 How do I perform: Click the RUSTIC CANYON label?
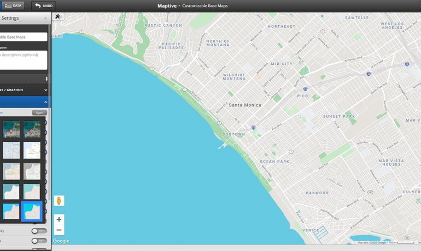(163, 26)
